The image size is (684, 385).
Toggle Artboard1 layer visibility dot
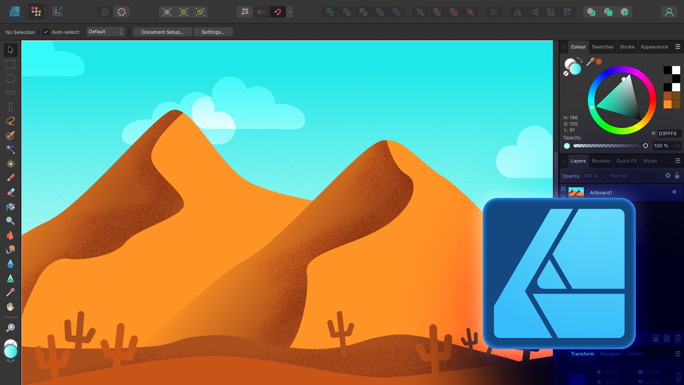(674, 192)
